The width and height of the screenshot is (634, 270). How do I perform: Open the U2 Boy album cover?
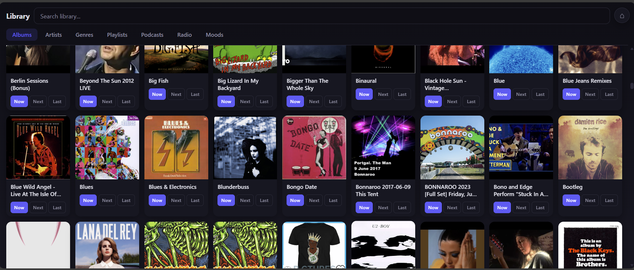tap(383, 245)
